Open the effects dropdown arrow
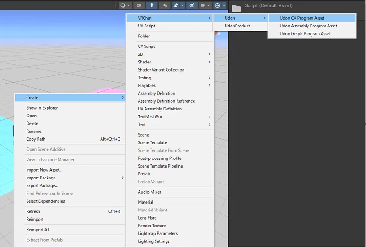This screenshot has height=247, width=366. tap(182, 5)
